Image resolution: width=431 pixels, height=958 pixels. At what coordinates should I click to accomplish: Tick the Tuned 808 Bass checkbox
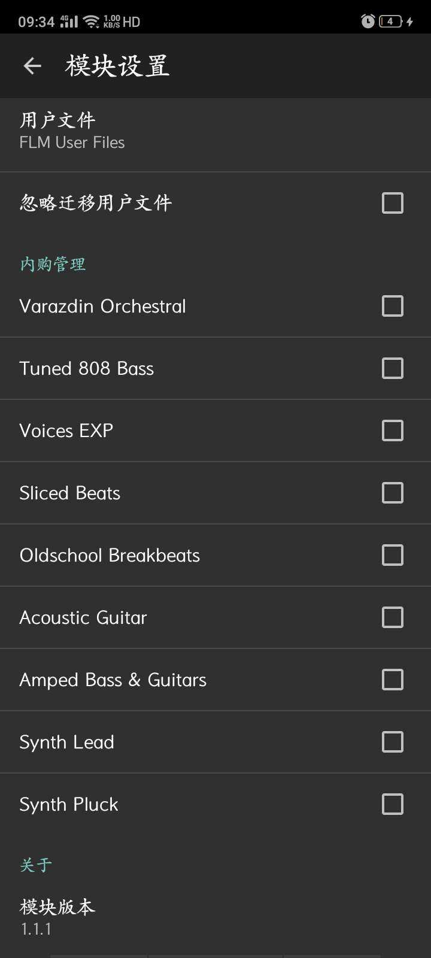coord(393,368)
